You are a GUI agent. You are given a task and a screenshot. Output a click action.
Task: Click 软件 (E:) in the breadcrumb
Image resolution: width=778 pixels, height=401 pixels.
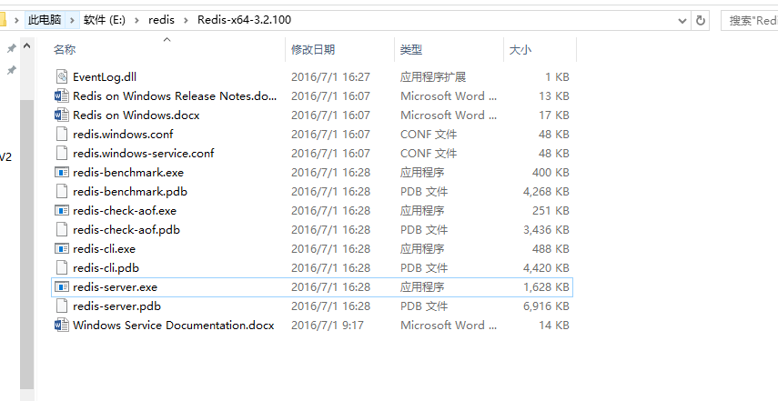pyautogui.click(x=105, y=20)
